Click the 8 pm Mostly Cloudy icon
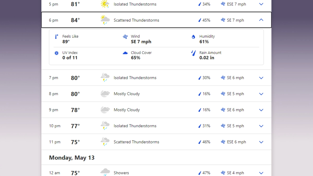This screenshot has height=176, width=313. coord(105,94)
